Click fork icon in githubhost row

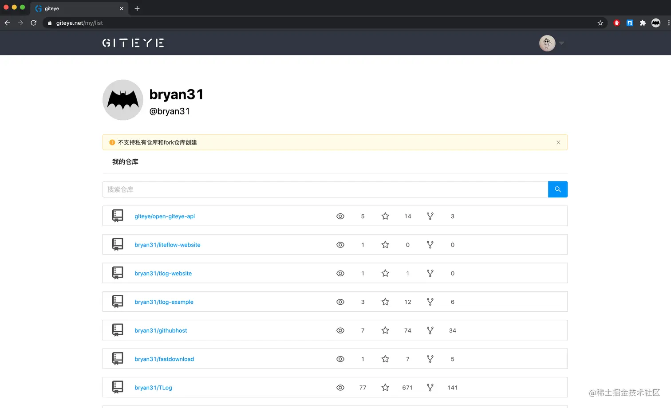tap(430, 330)
